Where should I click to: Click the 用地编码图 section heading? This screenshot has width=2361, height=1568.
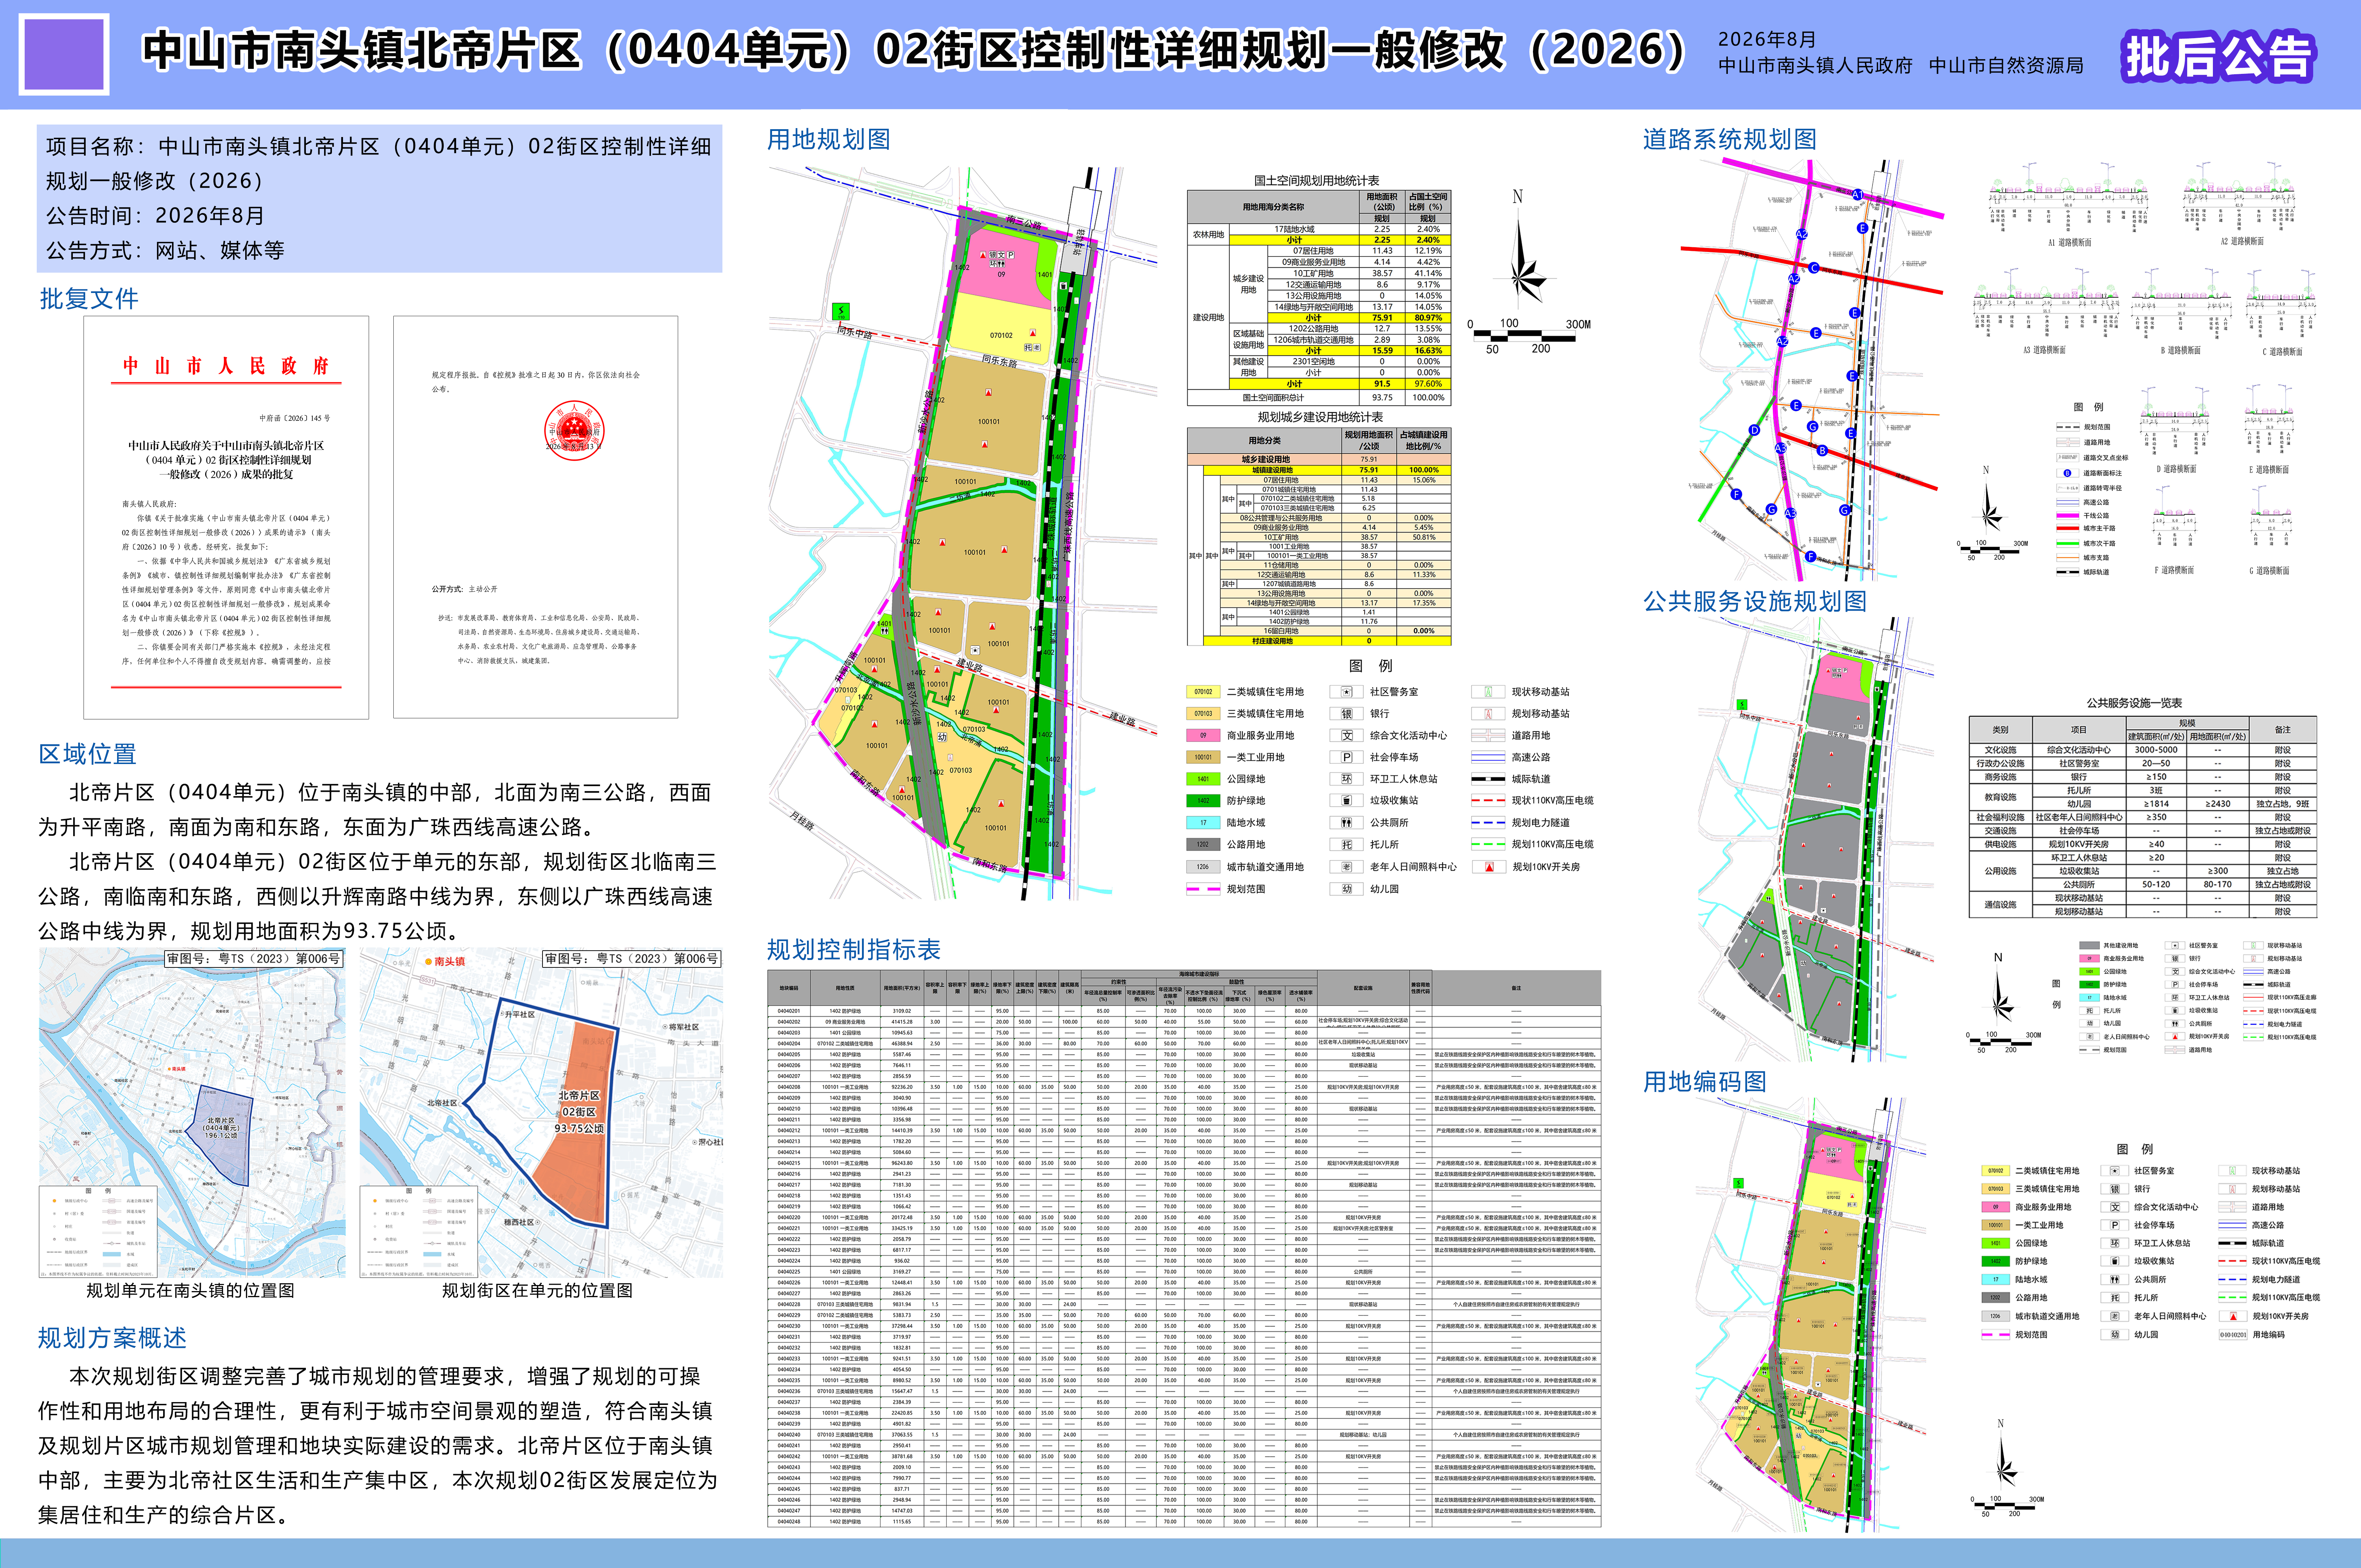(x=1705, y=1082)
